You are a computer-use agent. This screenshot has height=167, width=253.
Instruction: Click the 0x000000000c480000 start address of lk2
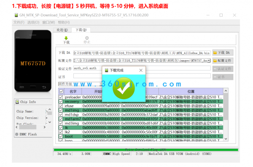click(101, 132)
